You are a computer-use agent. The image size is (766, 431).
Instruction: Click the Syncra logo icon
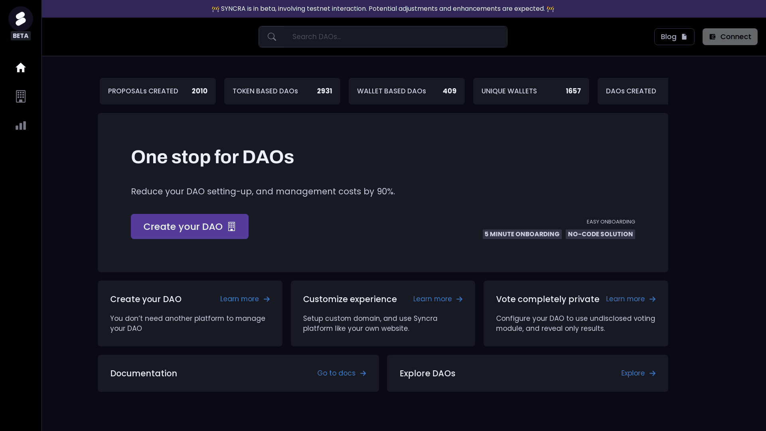21,19
